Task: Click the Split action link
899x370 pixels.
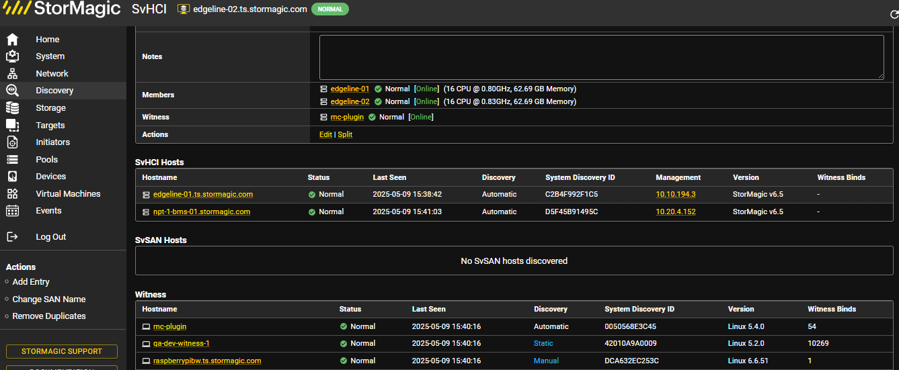Action: (345, 134)
